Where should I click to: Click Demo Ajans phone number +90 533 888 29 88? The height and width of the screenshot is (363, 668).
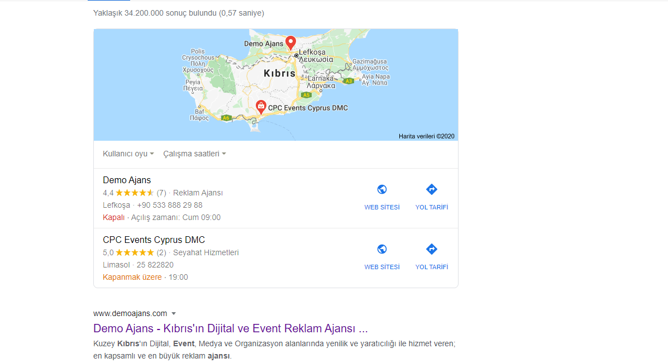(x=170, y=206)
